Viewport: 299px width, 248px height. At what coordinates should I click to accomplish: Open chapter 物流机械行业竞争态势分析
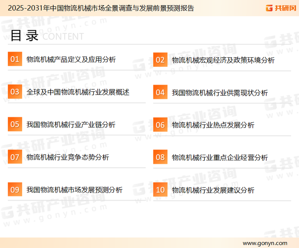[x=67, y=157]
